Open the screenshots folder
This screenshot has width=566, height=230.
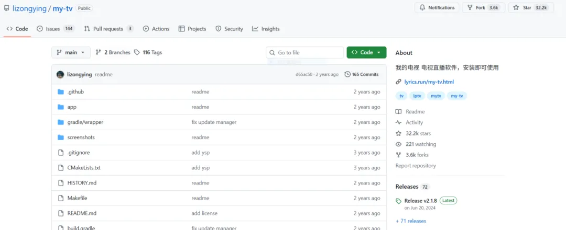81,137
